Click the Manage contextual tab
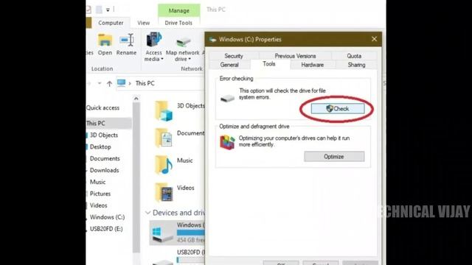 click(178, 10)
